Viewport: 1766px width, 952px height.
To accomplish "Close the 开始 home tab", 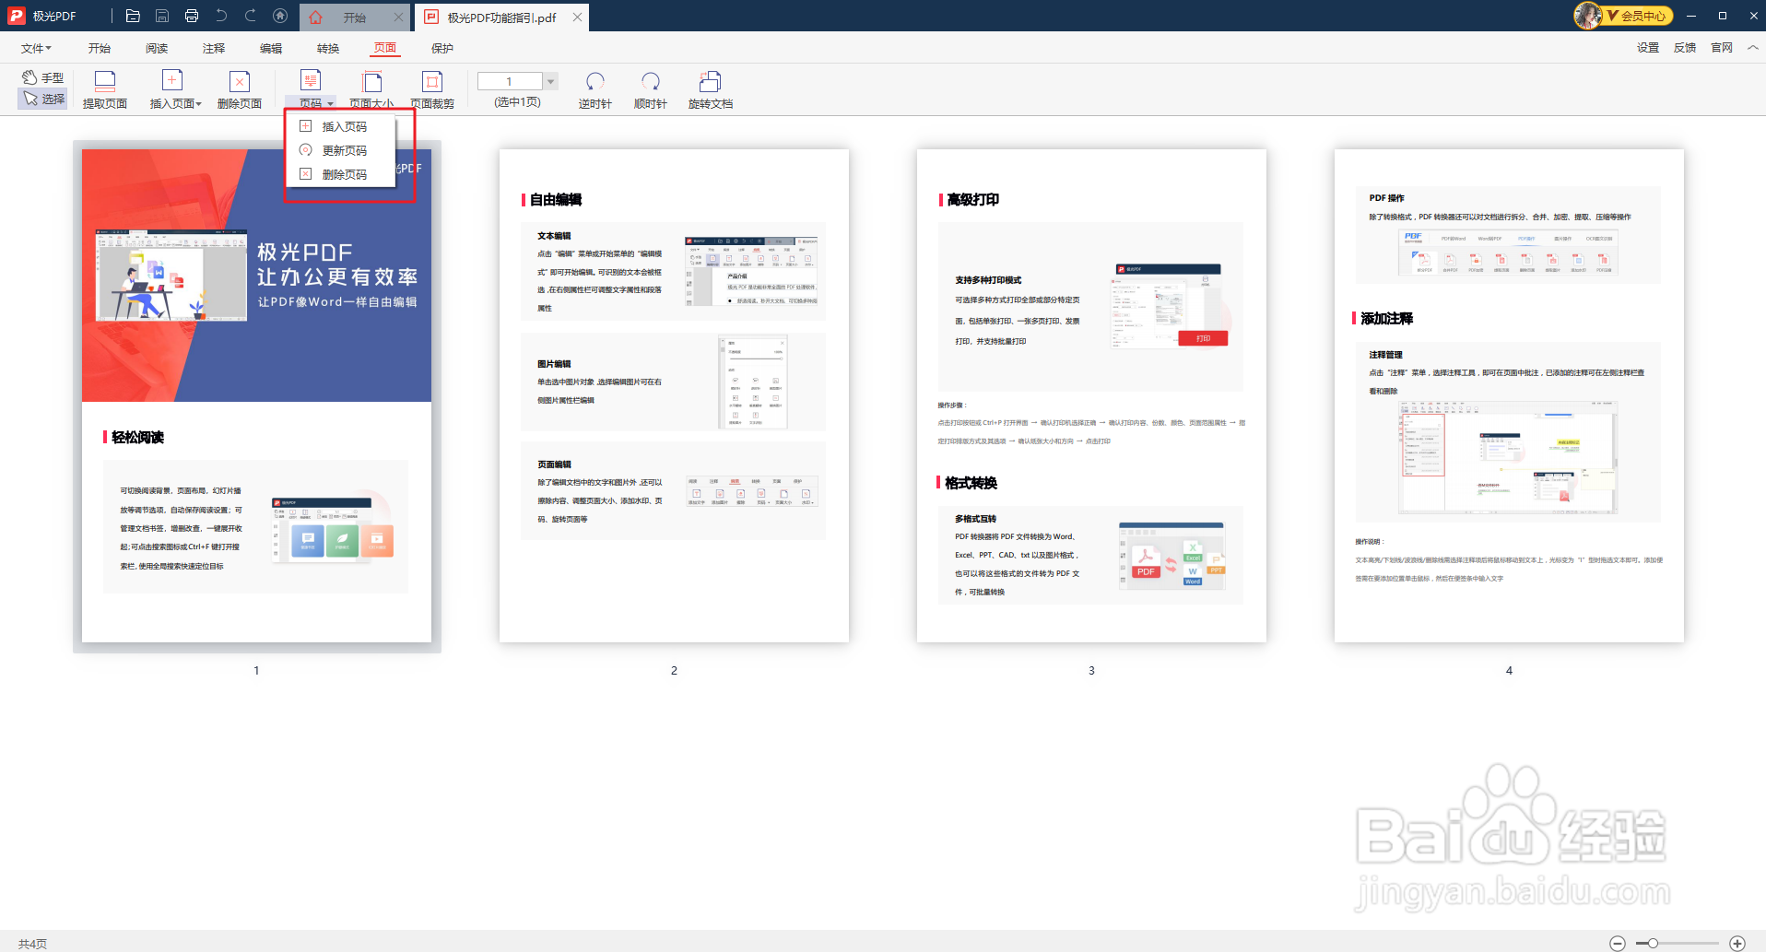I will coord(398,18).
